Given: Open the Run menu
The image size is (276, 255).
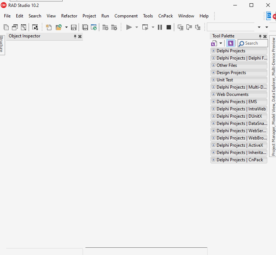Looking at the screenshot, I should click(105, 16).
